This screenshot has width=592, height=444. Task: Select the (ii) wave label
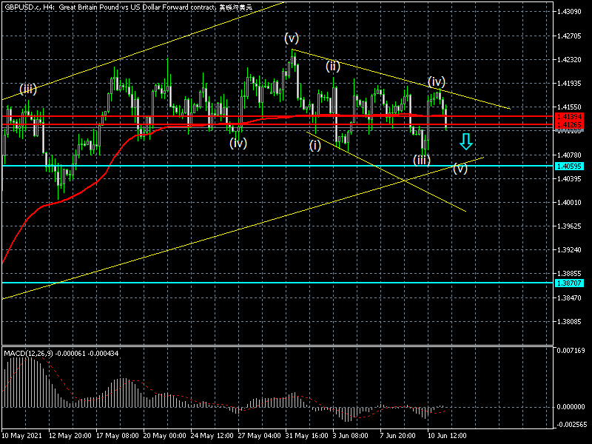[333, 65]
